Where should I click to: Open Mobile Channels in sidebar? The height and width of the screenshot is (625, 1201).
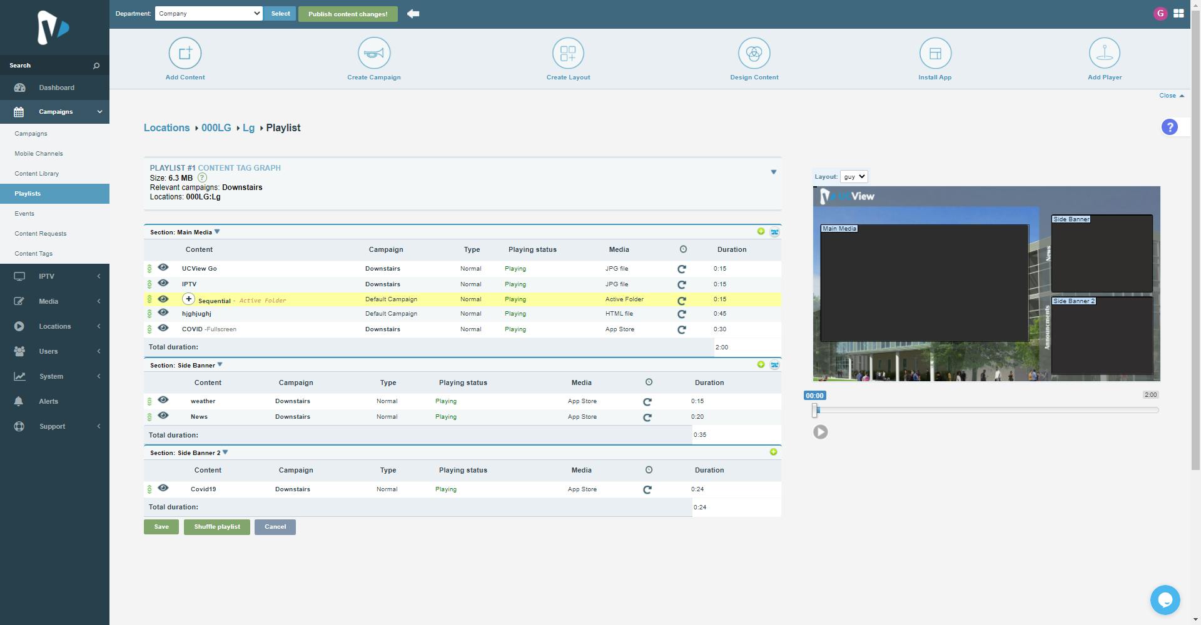tap(38, 154)
